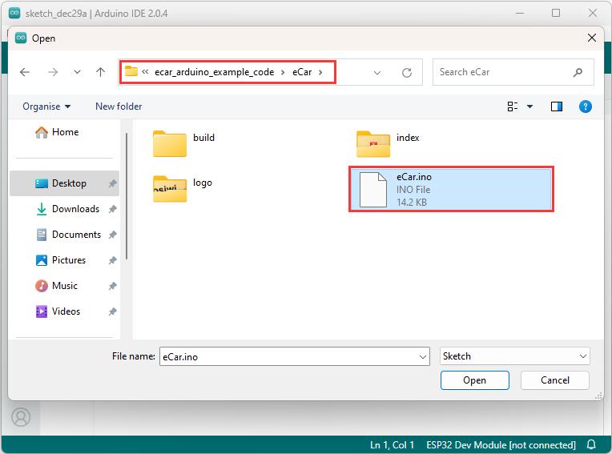Click the Arduino IDE title bar logo
Viewport: 612px width, 454px height.
[14, 14]
